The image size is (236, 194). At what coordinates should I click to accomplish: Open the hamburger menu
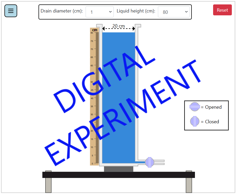[x=11, y=11]
